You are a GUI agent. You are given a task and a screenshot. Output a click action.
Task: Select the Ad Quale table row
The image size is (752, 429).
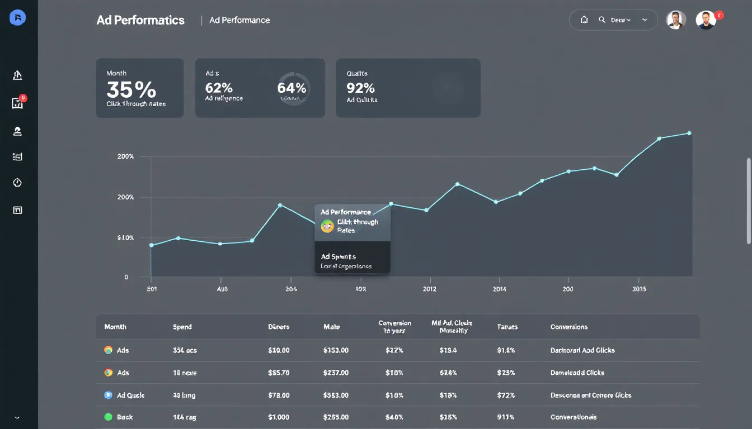coord(130,395)
